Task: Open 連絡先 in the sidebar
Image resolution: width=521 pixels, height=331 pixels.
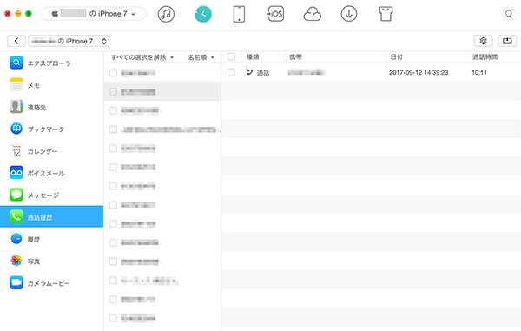Action: pos(51,107)
